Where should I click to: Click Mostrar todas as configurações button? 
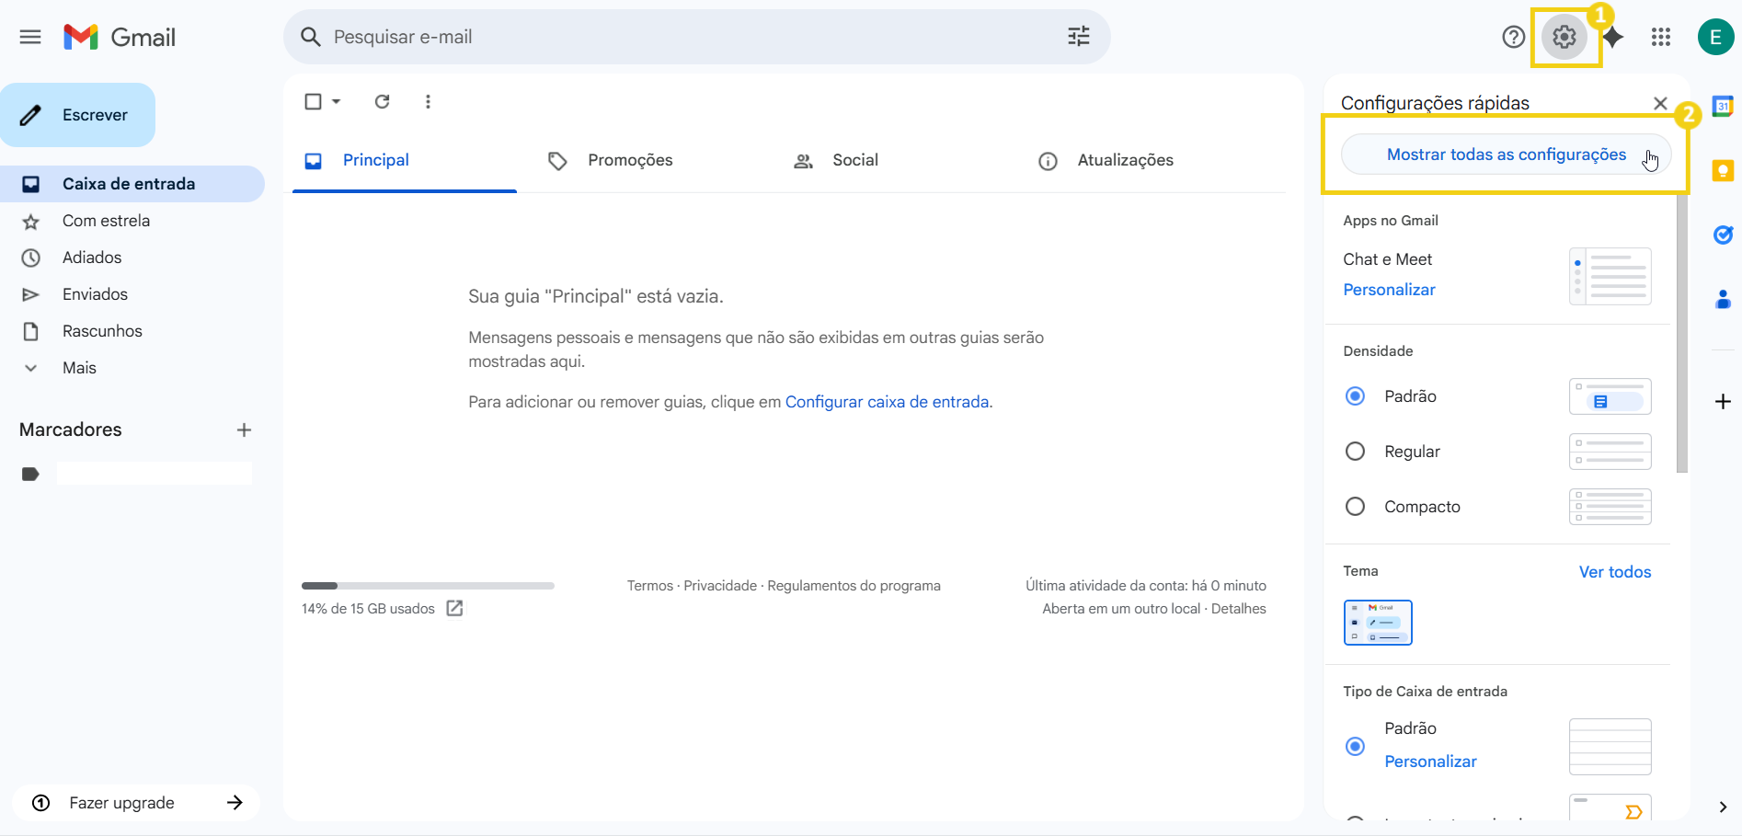(x=1507, y=155)
